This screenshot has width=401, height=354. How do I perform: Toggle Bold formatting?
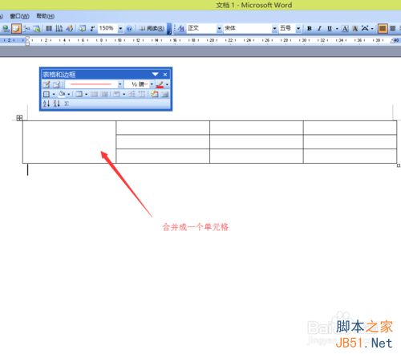310,28
